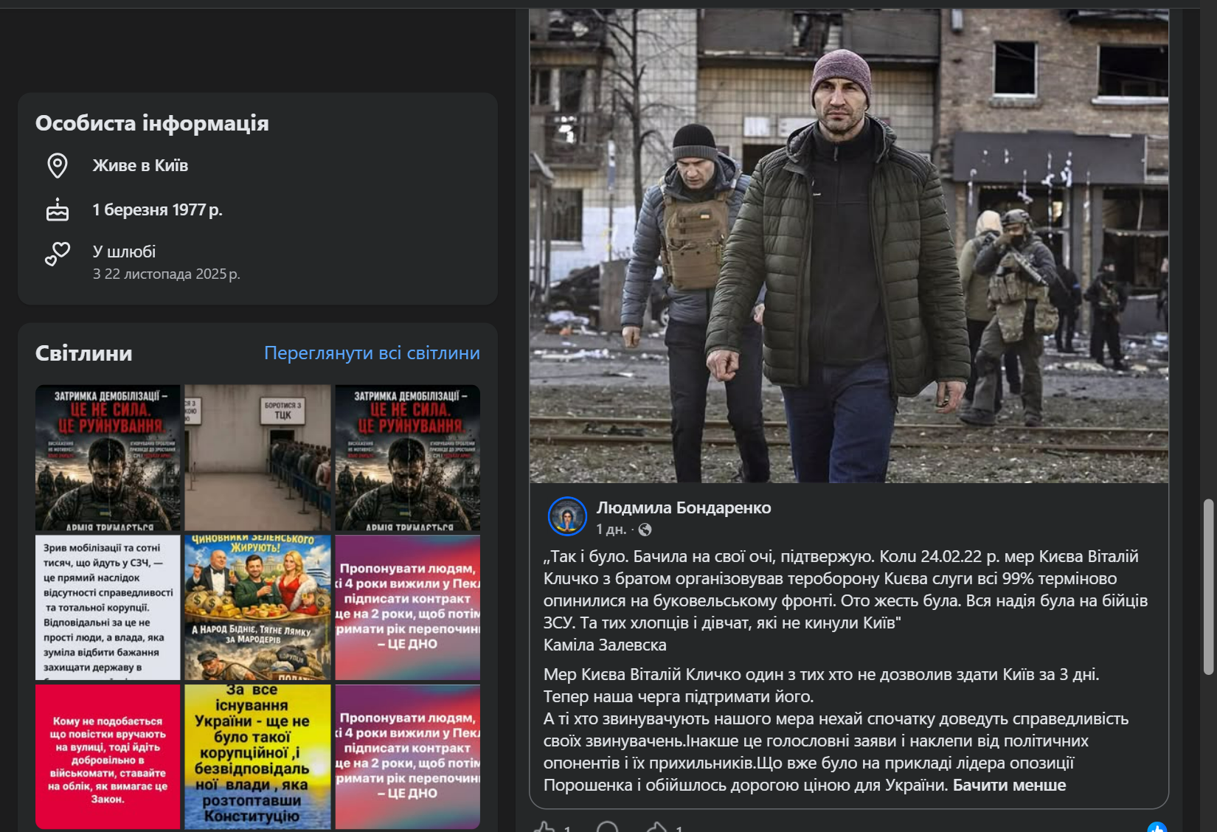
Task: Open Людмила Бондаренко's profile avatar
Action: tap(567, 516)
